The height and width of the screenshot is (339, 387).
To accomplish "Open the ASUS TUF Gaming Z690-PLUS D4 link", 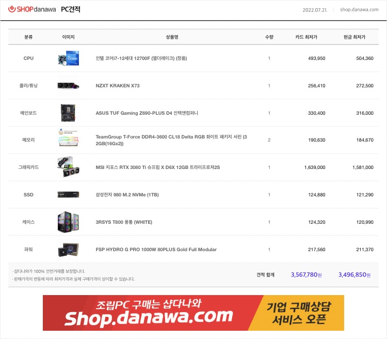I will pyautogui.click(x=147, y=113).
